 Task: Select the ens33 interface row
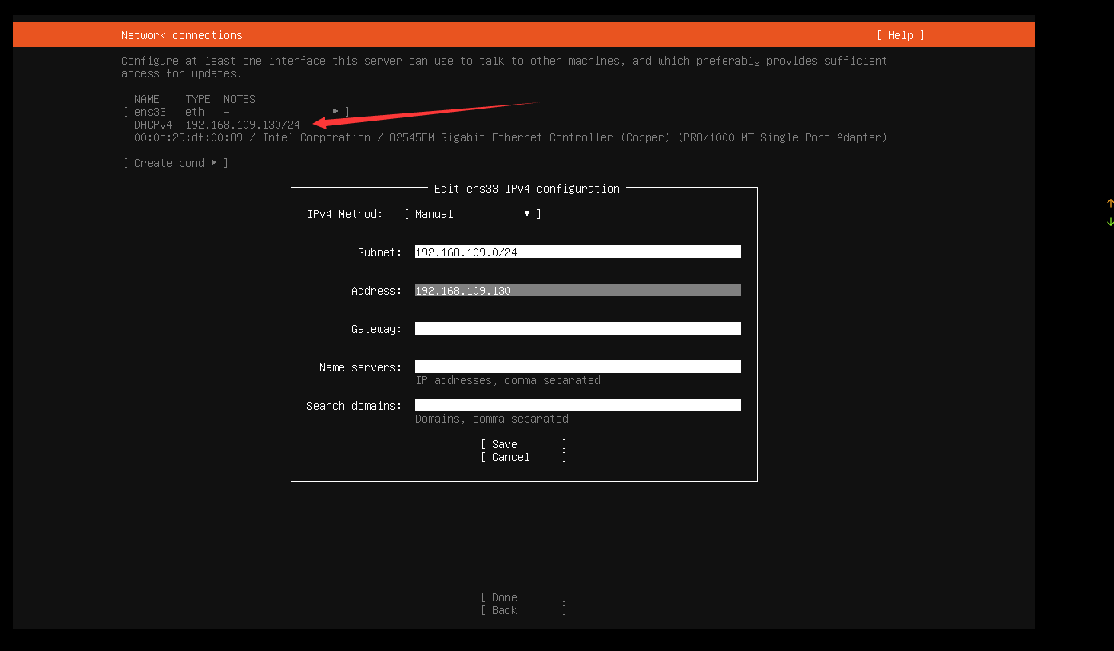[x=236, y=112]
